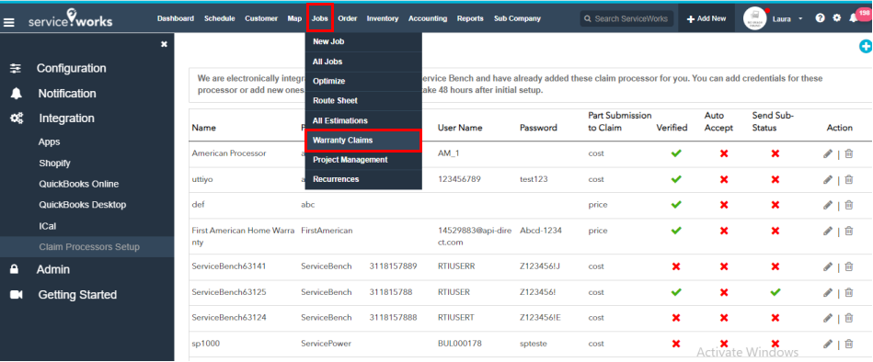Image resolution: width=873 pixels, height=362 pixels.
Task: Select New Job from the Jobs dropdown
Action: pyautogui.click(x=363, y=41)
